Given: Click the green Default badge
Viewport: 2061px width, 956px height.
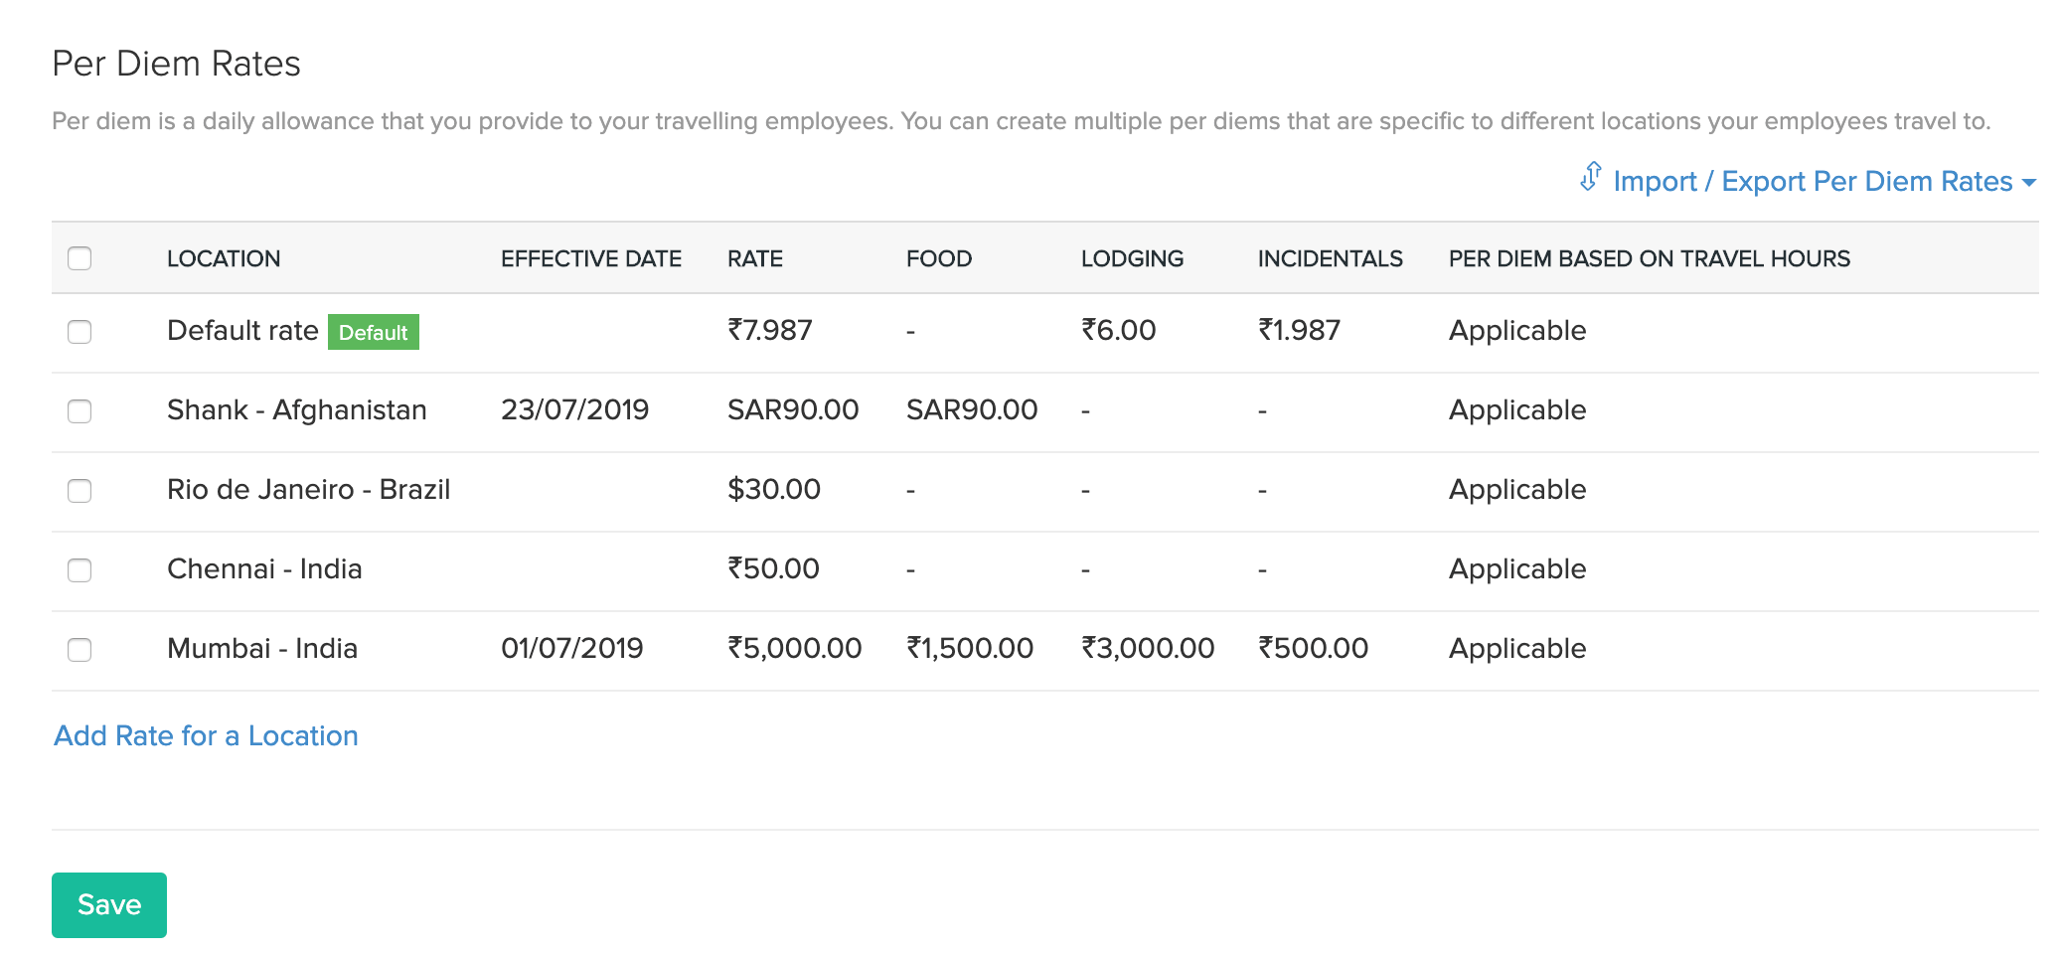Looking at the screenshot, I should [x=374, y=332].
